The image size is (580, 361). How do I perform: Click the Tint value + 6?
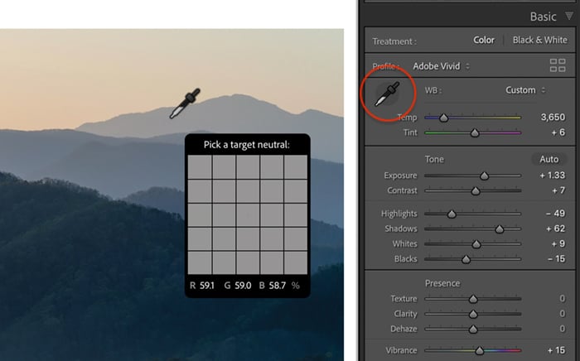(558, 132)
